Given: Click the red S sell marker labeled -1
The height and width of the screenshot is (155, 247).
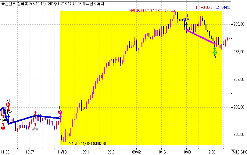Looking at the screenshot, I should [x=8, y=105].
